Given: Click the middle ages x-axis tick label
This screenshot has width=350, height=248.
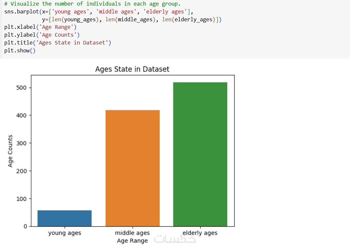Looking at the screenshot, I should 132,233.
